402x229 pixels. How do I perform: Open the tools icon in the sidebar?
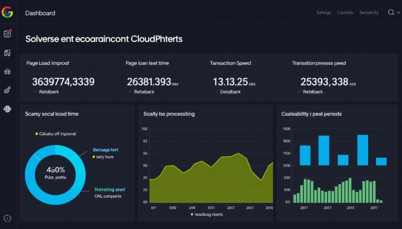point(7,90)
